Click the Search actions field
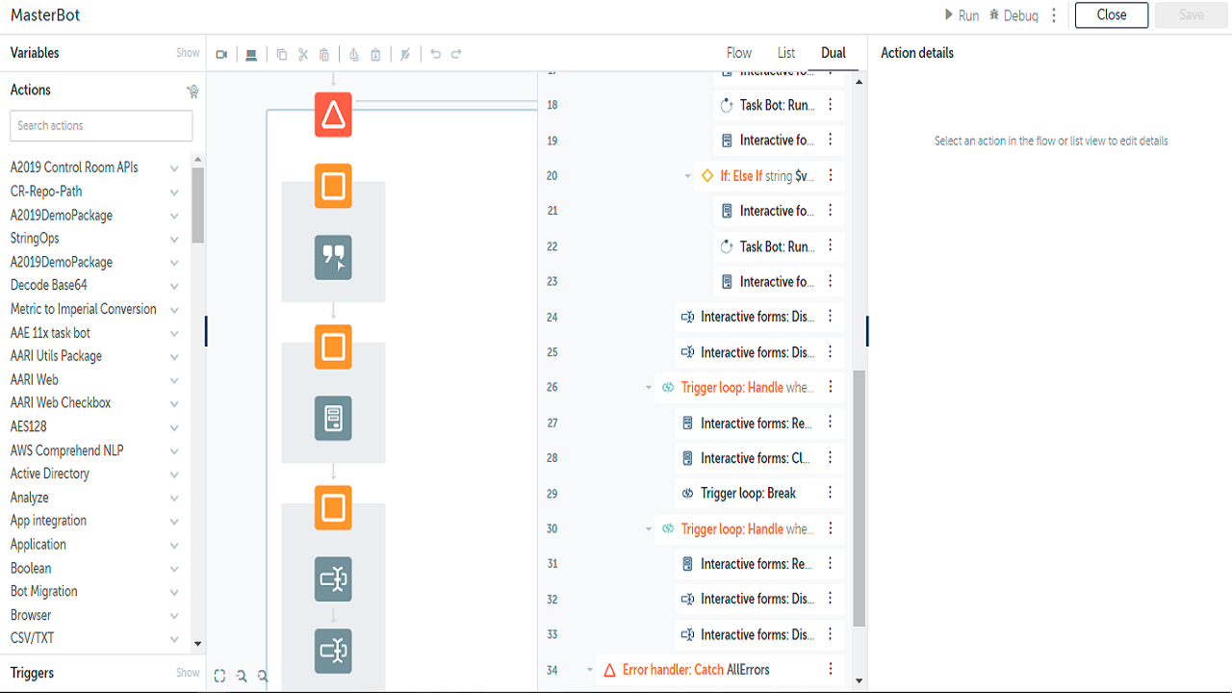1232x693 pixels. coord(101,125)
